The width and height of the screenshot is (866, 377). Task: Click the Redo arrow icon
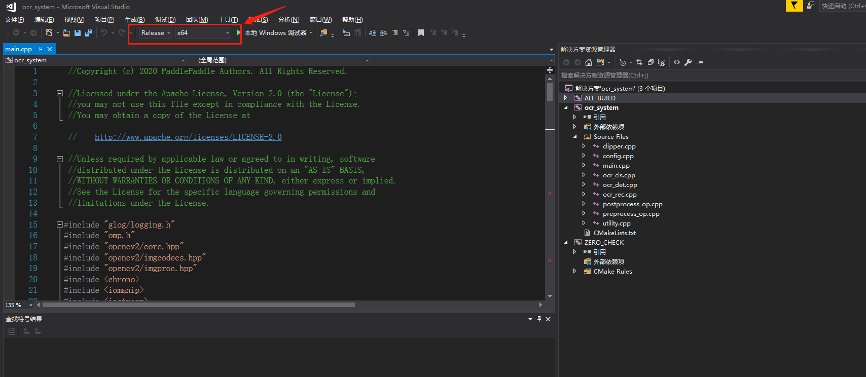pyautogui.click(x=122, y=33)
